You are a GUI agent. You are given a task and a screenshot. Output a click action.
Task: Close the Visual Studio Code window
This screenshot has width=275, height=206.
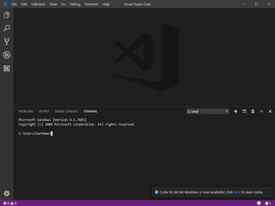click(x=269, y=4)
